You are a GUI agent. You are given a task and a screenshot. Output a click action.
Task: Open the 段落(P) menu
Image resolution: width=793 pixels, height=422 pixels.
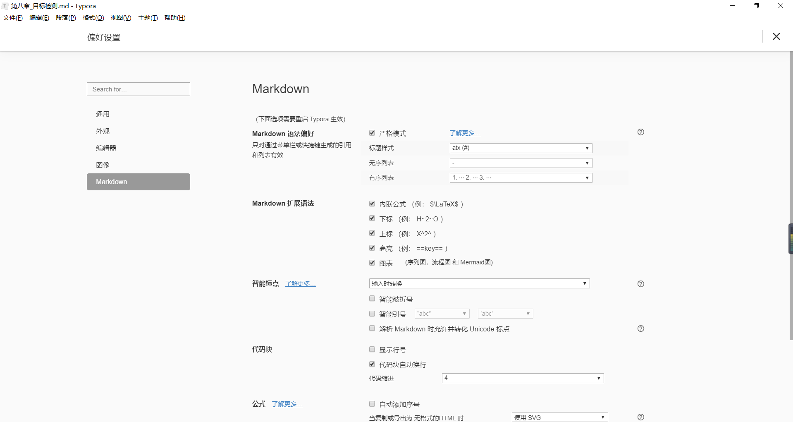(x=66, y=18)
